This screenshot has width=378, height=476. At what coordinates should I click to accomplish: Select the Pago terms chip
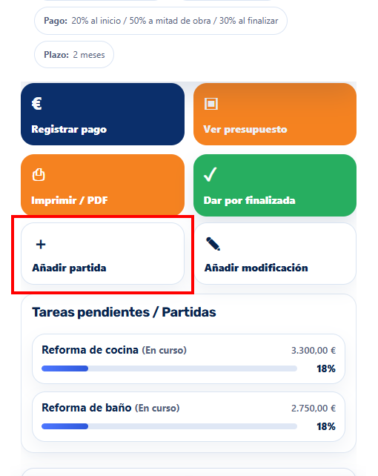pos(161,21)
